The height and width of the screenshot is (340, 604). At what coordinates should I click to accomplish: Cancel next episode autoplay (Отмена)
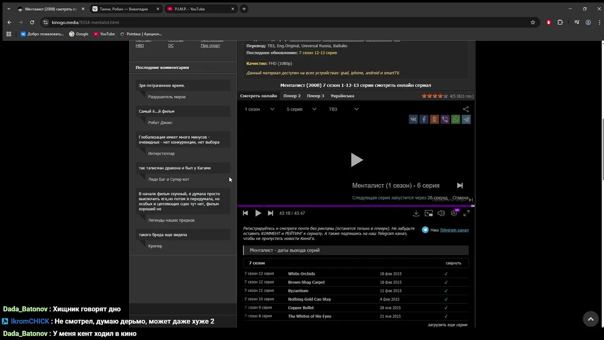(460, 198)
